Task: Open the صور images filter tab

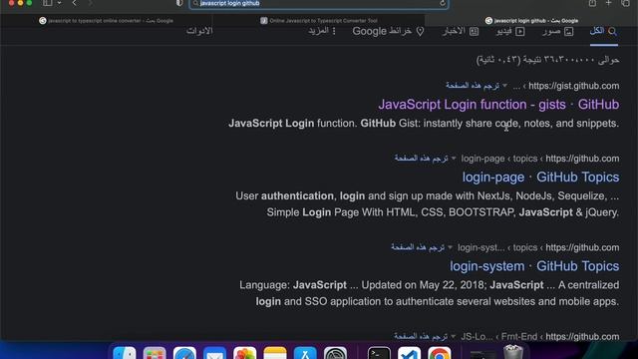Action: pyautogui.click(x=558, y=31)
